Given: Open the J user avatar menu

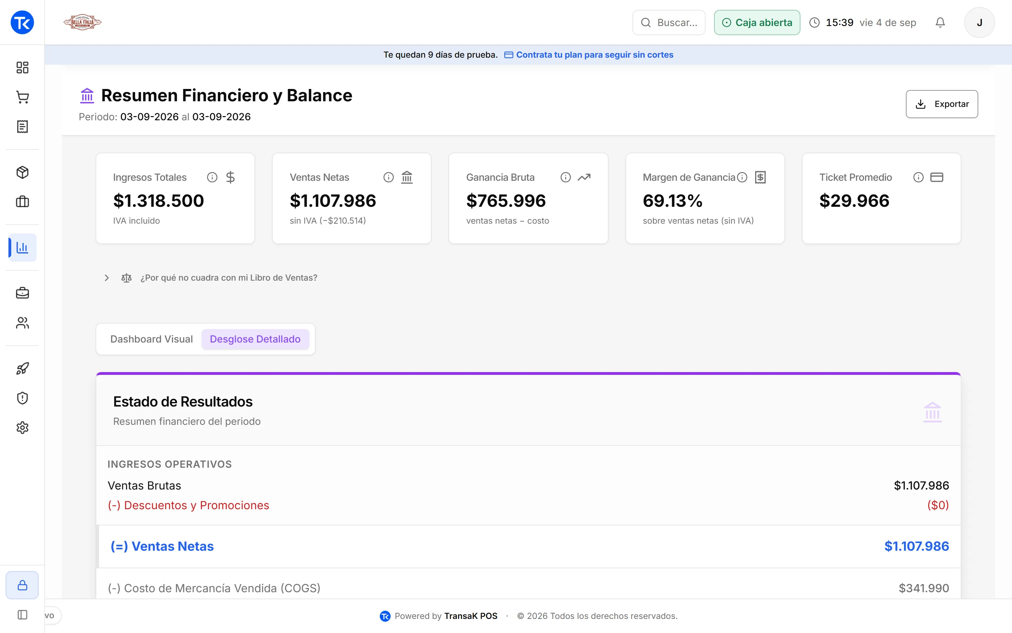Looking at the screenshot, I should [x=979, y=23].
